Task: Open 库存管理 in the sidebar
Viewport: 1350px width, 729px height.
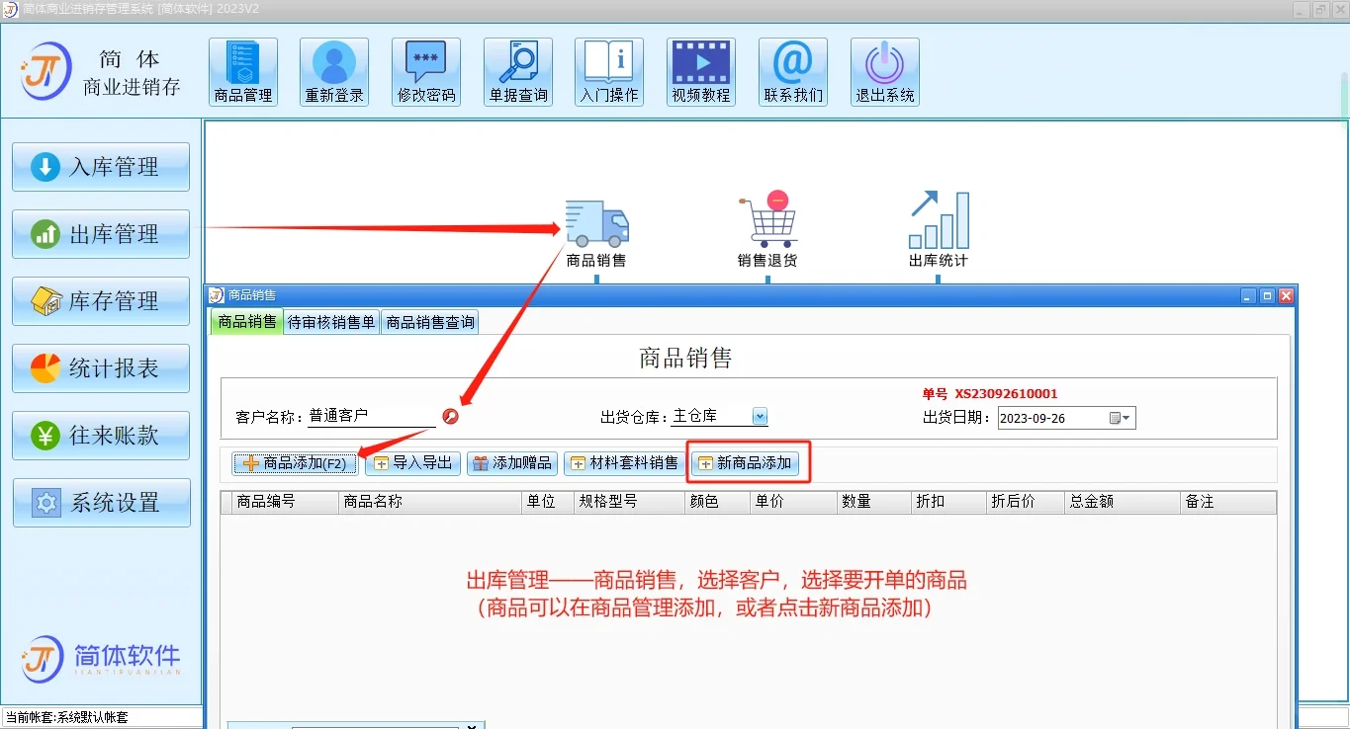Action: click(100, 300)
